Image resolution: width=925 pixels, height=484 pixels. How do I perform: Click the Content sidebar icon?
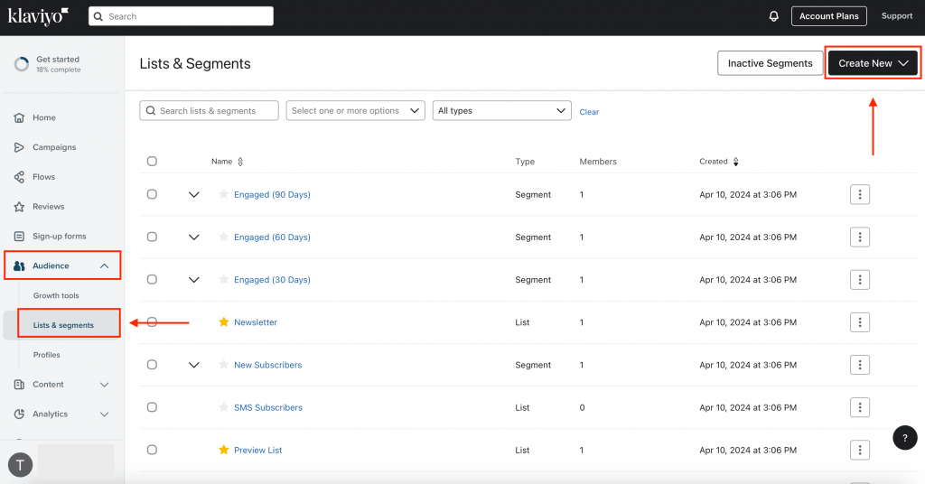click(x=19, y=385)
